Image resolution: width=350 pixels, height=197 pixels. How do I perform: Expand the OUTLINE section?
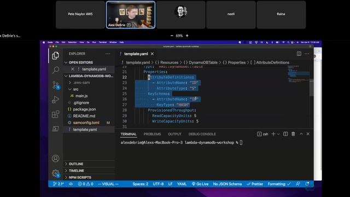[x=76, y=164]
